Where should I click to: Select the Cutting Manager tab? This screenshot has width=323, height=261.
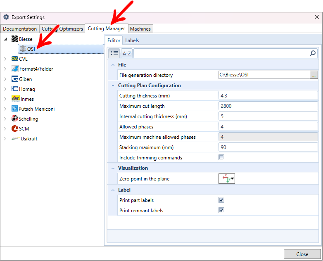click(106, 28)
